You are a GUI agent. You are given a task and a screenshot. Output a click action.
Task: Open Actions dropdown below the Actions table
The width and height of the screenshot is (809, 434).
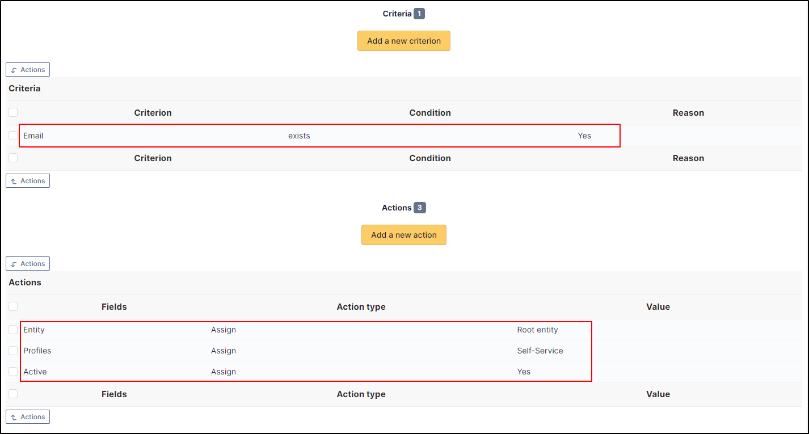click(x=28, y=417)
